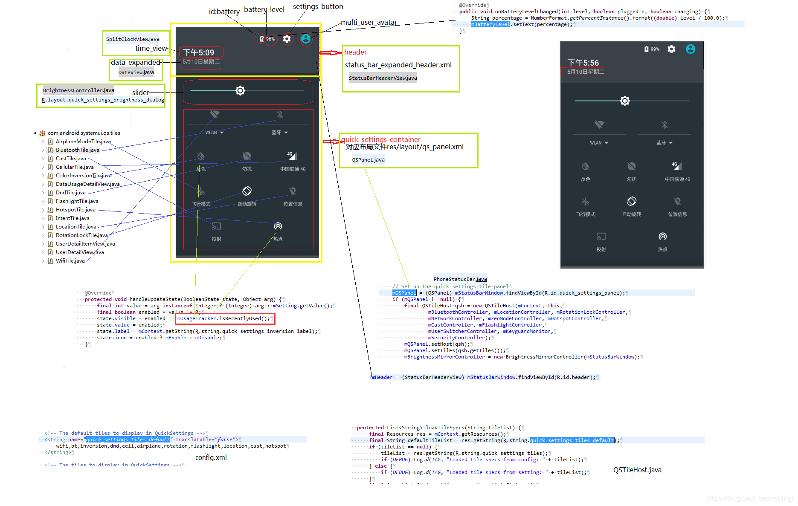
Task: Click the 勿扰 do-not-disturb tile
Action: (246, 161)
